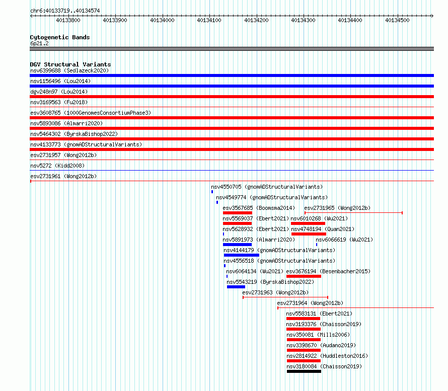Screen dimensions: 448x391
Task: Select the 6p21.2 cytogenetic band label
Action: tap(39, 44)
